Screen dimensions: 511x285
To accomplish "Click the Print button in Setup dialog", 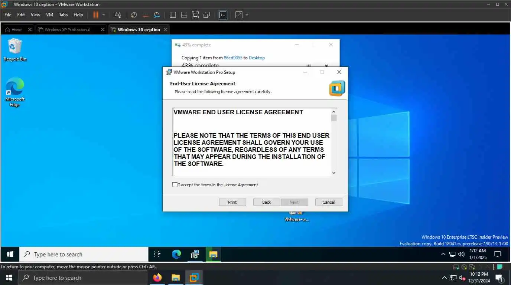I will pos(232,202).
